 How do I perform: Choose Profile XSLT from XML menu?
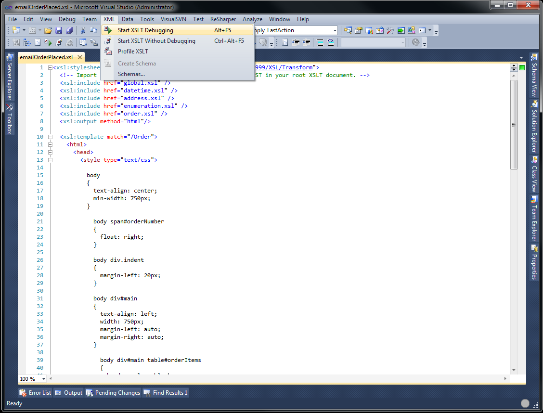[133, 52]
